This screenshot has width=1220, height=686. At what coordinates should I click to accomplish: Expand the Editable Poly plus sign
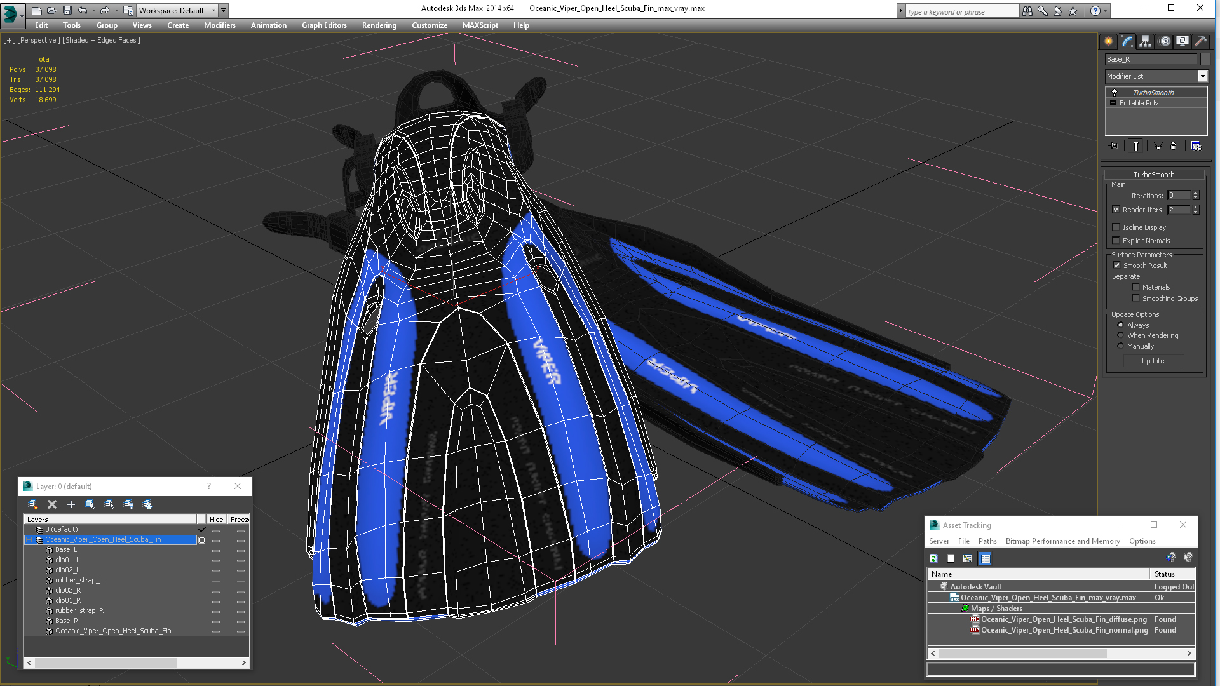click(1113, 103)
